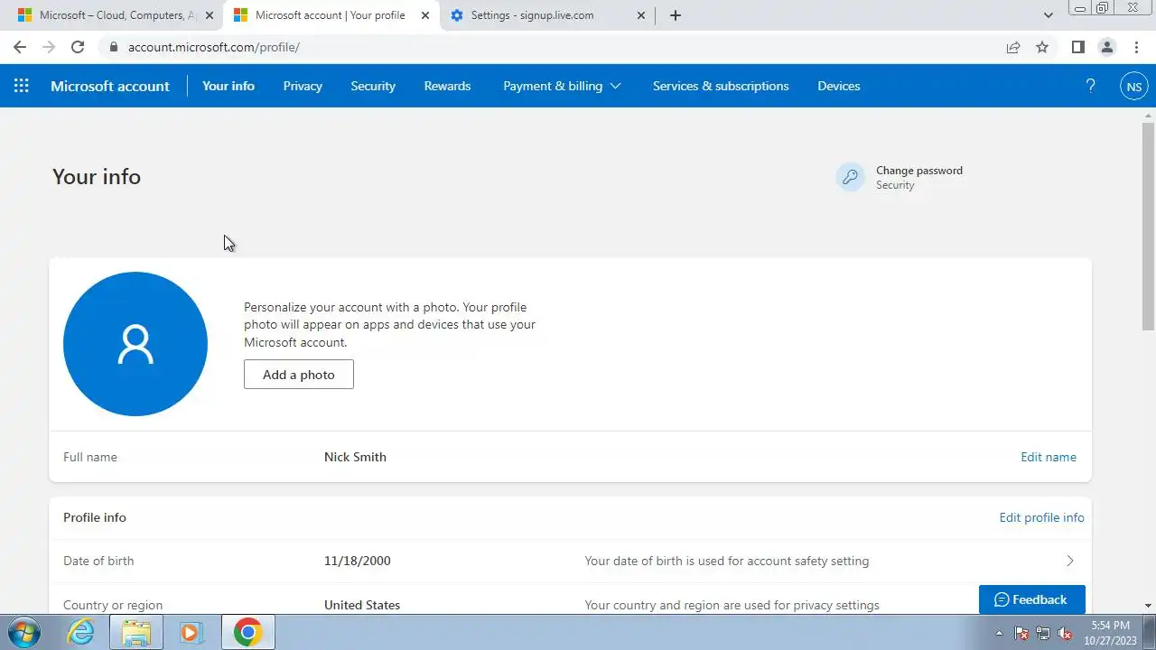Open the media player taskbar icon

tap(191, 632)
